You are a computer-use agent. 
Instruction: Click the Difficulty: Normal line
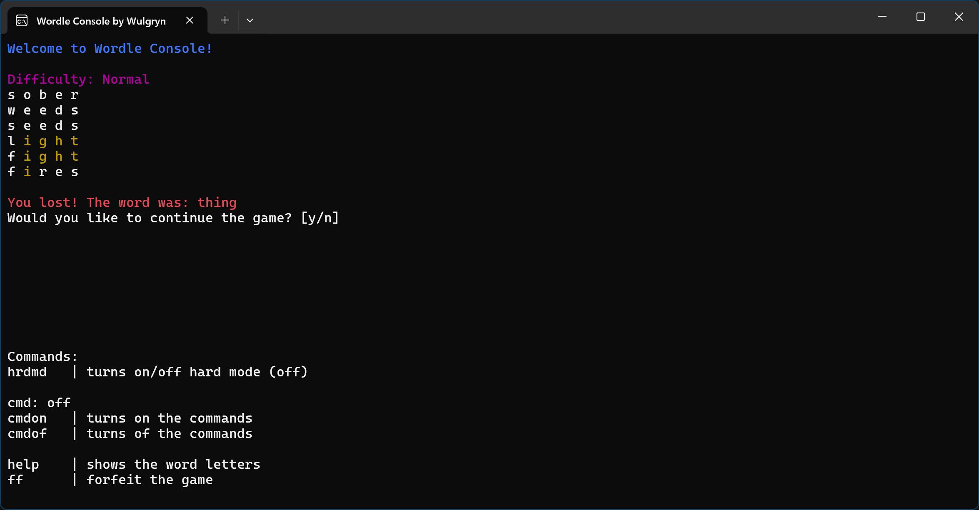point(78,79)
